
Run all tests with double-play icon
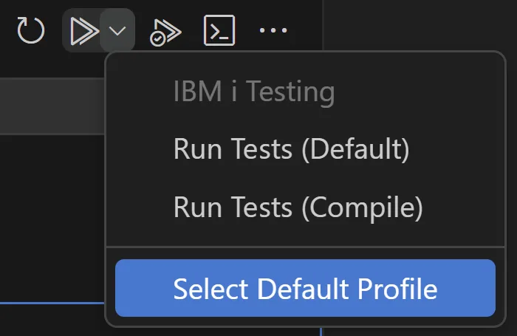click(x=84, y=31)
